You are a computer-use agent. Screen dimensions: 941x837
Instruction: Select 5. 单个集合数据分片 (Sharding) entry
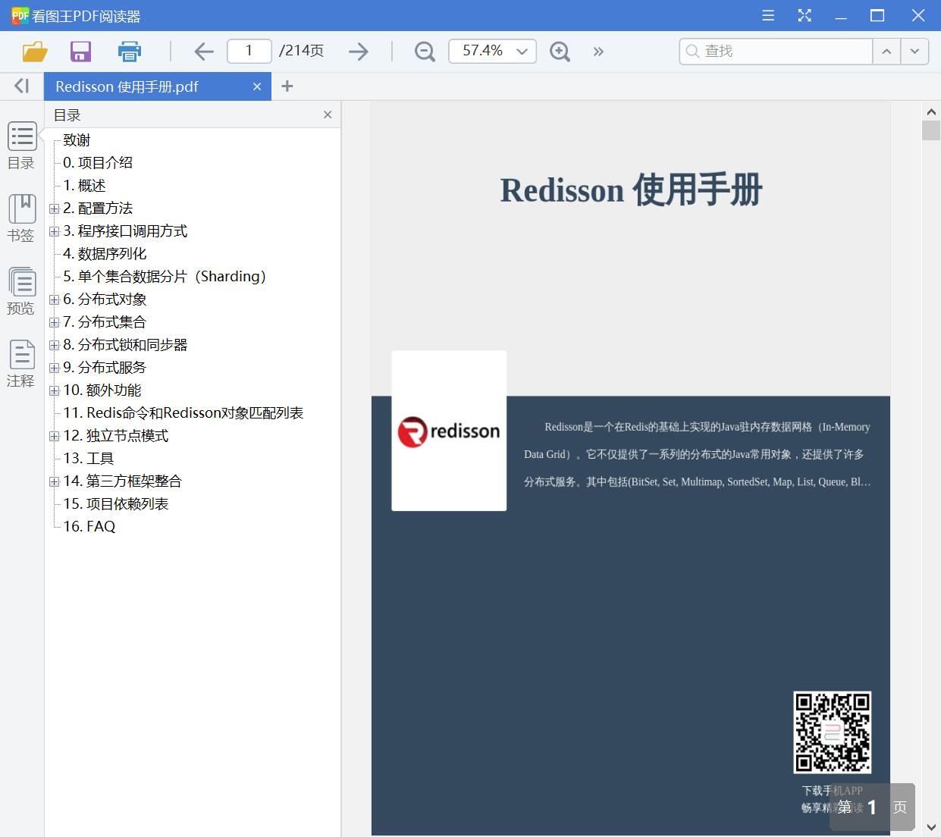165,277
